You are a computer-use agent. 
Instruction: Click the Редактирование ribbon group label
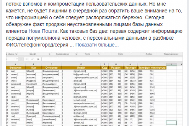click(171, 54)
